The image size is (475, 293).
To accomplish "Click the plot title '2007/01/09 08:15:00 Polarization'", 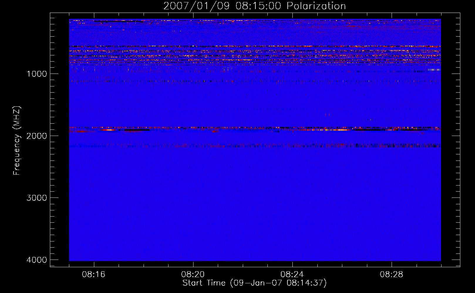I will pos(255,6).
